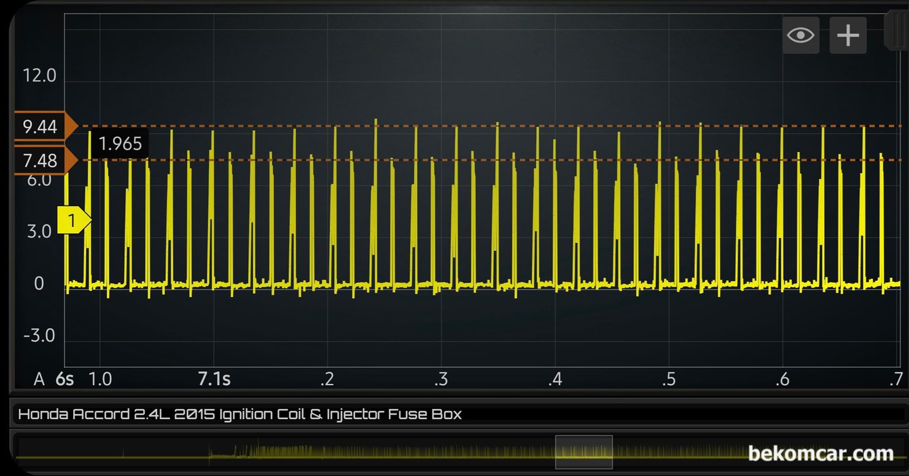This screenshot has height=476, width=909.
Task: Open the bekomcar.com watermark link
Action: click(x=821, y=454)
